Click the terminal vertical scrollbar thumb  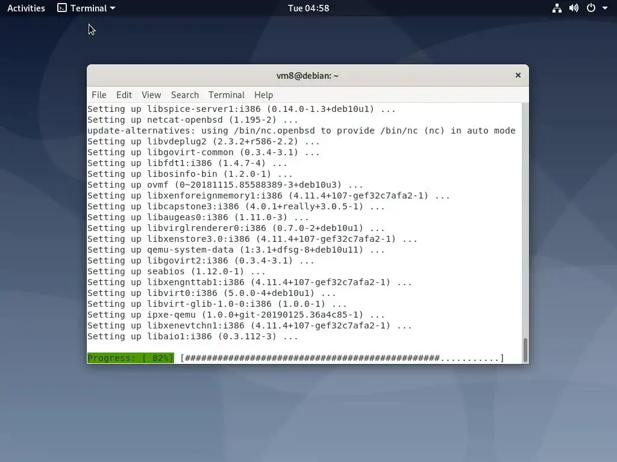pos(525,350)
